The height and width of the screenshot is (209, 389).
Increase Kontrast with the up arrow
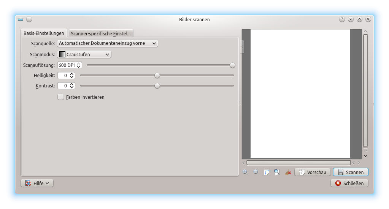pos(72,84)
